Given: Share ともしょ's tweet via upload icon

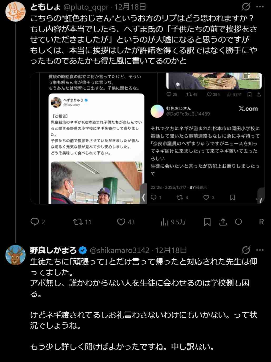Looking at the screenshot, I should tap(223, 222).
